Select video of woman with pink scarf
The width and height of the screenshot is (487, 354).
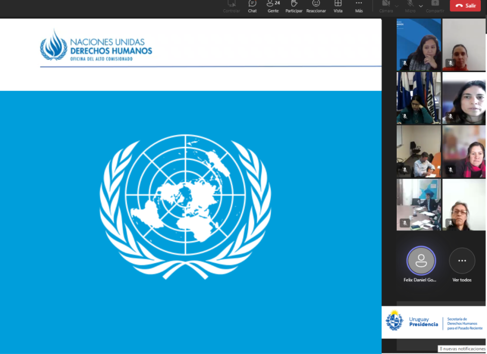[464, 151]
